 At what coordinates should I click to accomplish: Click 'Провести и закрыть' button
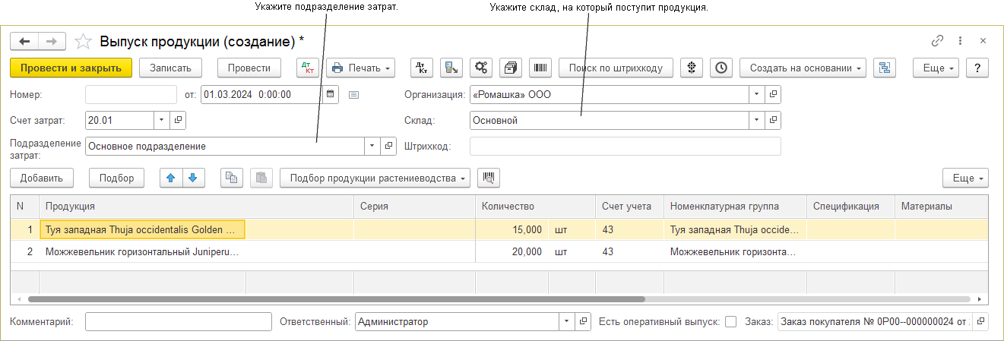[71, 68]
